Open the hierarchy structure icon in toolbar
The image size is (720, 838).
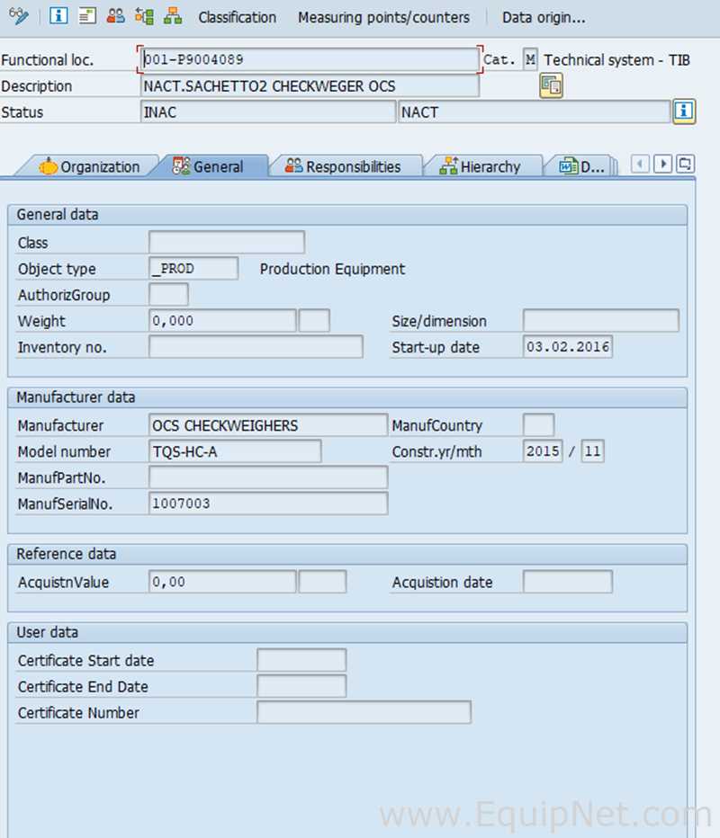click(x=173, y=16)
